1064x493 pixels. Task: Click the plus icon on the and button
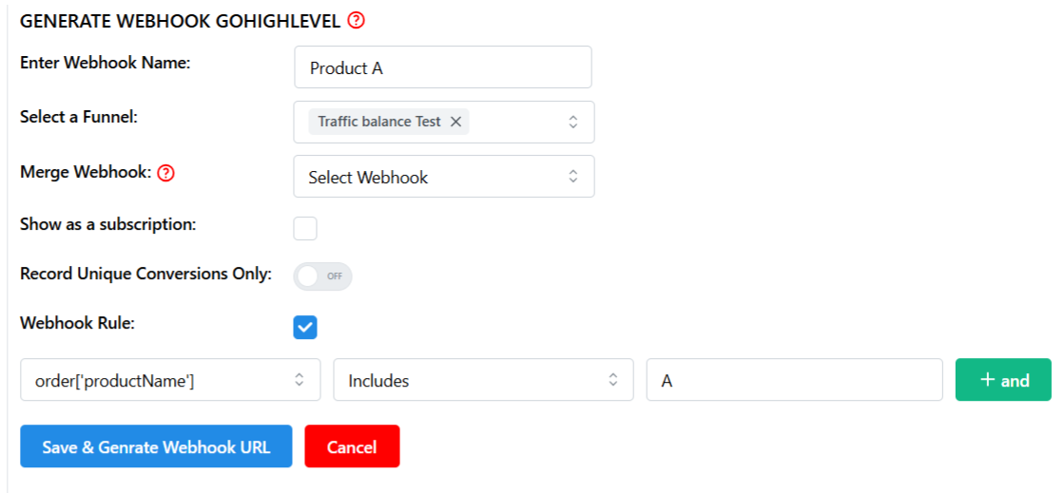(x=987, y=380)
